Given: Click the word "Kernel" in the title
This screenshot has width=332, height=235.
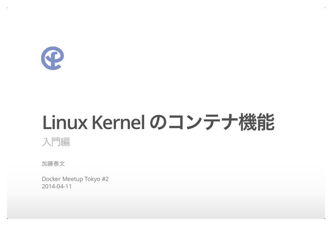Looking at the screenshot, I should point(119,122).
